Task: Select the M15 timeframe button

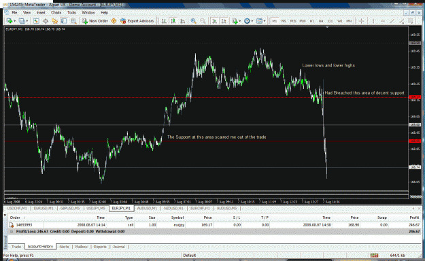Action: (x=293, y=21)
